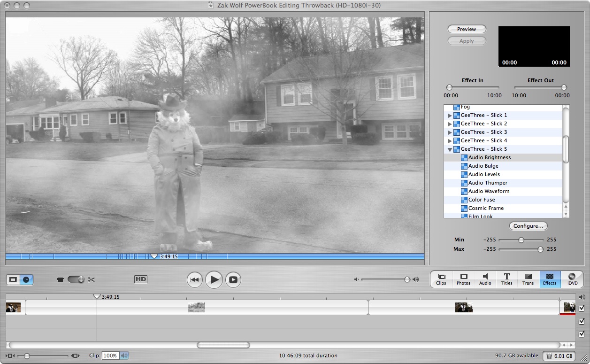590x364 pixels.
Task: Toggle camera/edit mode switch
Action: pos(76,279)
